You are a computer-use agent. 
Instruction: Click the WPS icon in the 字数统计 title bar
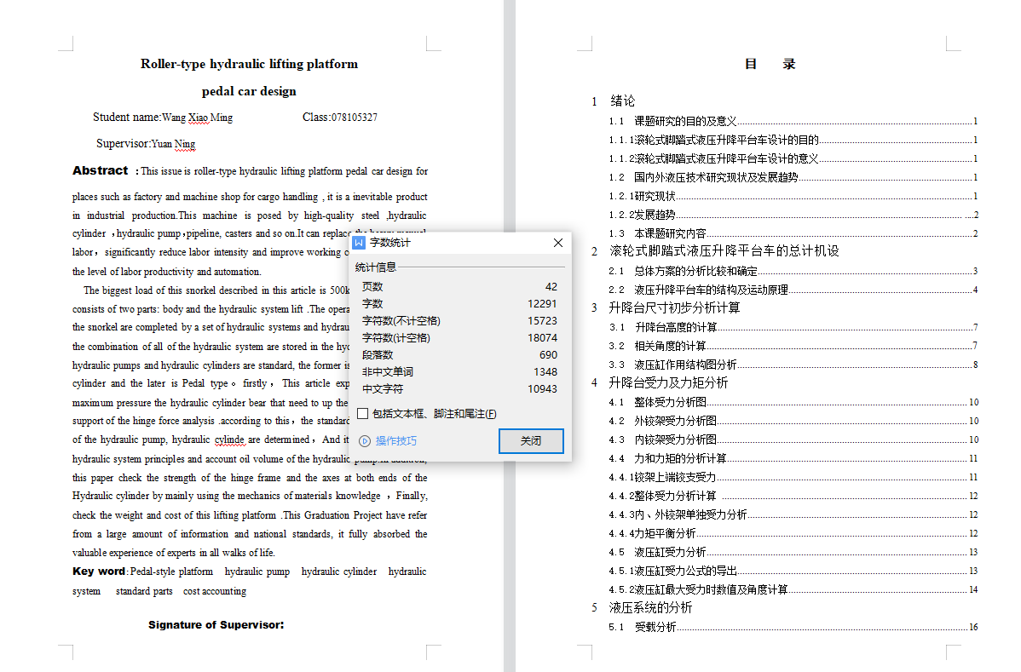[360, 243]
